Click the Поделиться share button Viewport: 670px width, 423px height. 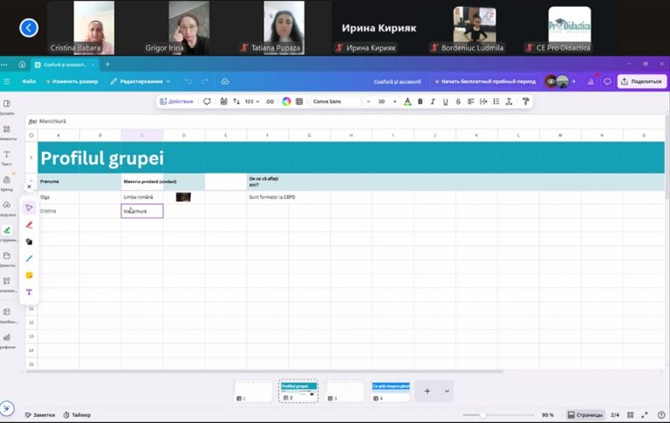click(641, 81)
